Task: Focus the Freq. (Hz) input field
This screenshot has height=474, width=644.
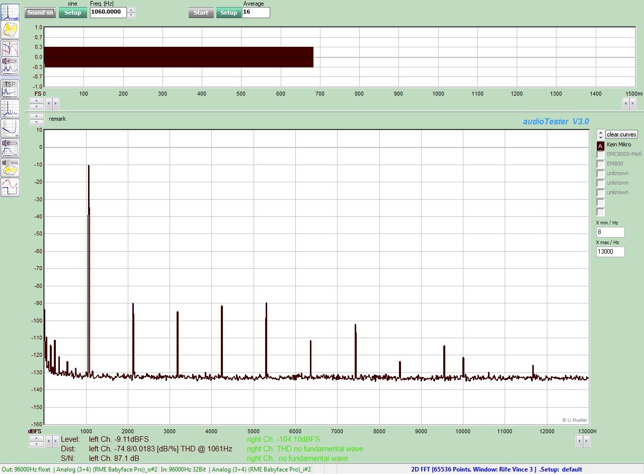Action: (x=108, y=13)
